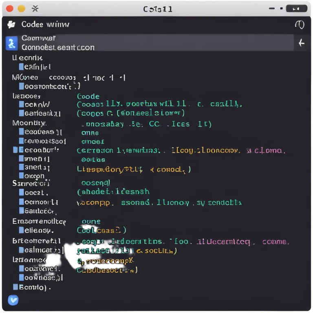The width and height of the screenshot is (313, 313).
Task: Click the 'Codee wiπw' header title
Action: [45, 24]
